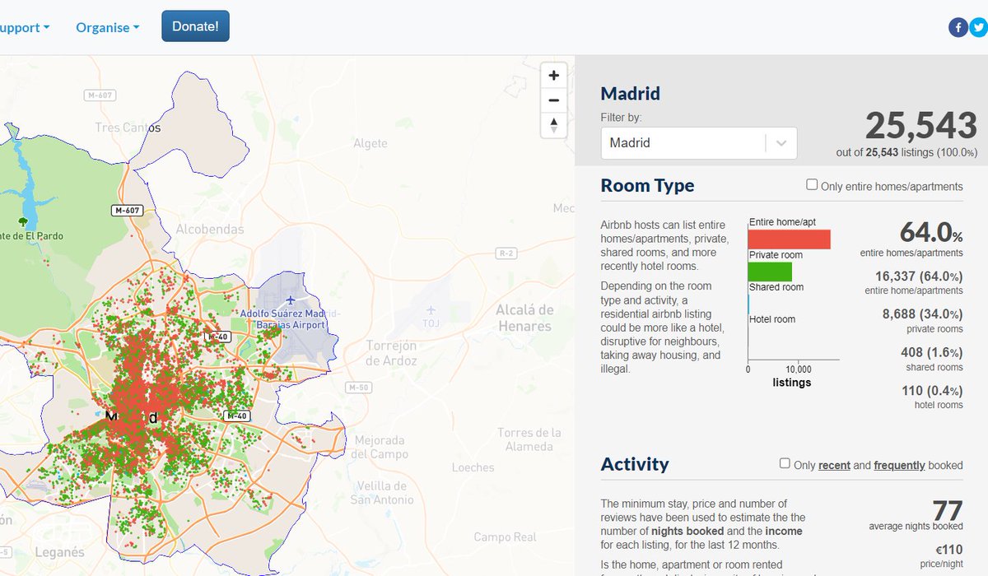Click the R-2 road shield
The width and height of the screenshot is (988, 576).
point(506,253)
